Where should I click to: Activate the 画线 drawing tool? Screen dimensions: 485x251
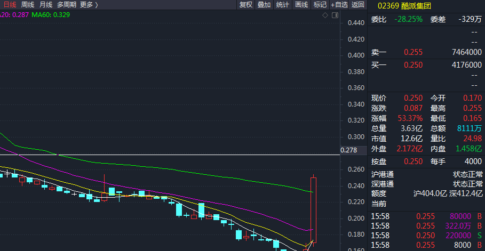click(301, 5)
